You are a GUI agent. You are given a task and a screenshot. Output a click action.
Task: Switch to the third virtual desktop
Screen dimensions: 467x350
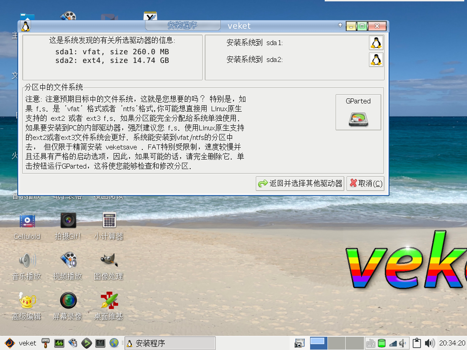[355, 343]
